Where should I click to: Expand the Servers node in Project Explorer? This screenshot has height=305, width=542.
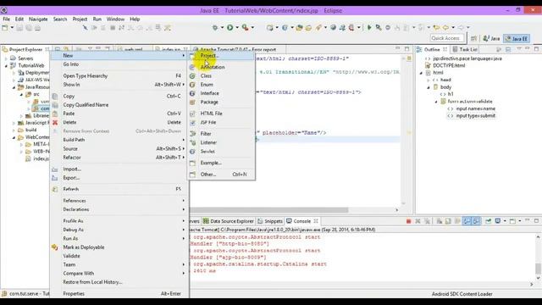coord(6,58)
